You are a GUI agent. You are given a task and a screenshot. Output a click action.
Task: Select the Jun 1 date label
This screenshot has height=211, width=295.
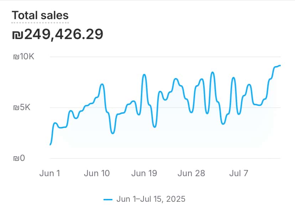point(50,173)
